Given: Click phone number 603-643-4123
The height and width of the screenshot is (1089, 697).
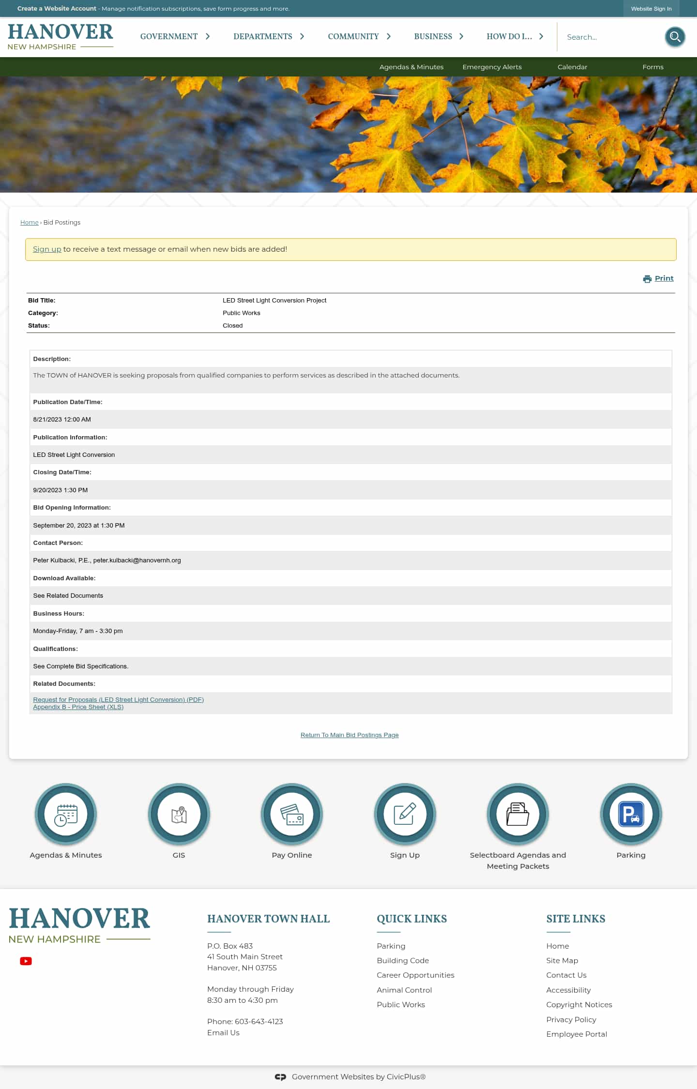Looking at the screenshot, I should coord(259,1021).
